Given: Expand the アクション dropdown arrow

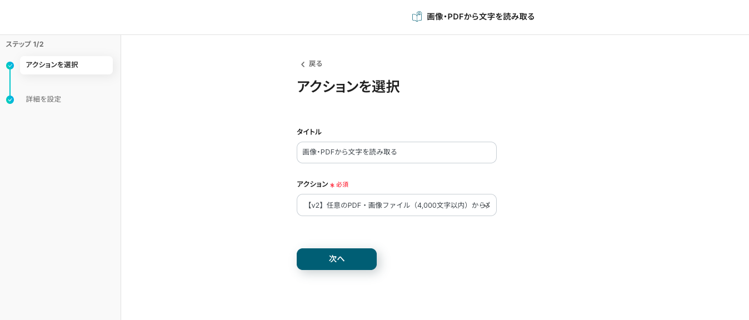Looking at the screenshot, I should [487, 205].
